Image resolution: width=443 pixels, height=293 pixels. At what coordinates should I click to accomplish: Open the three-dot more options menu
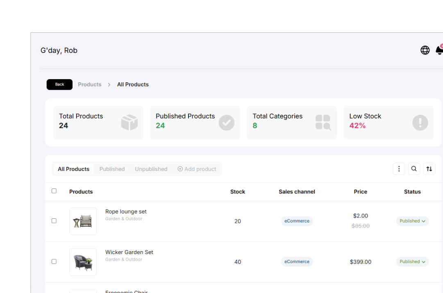point(399,169)
